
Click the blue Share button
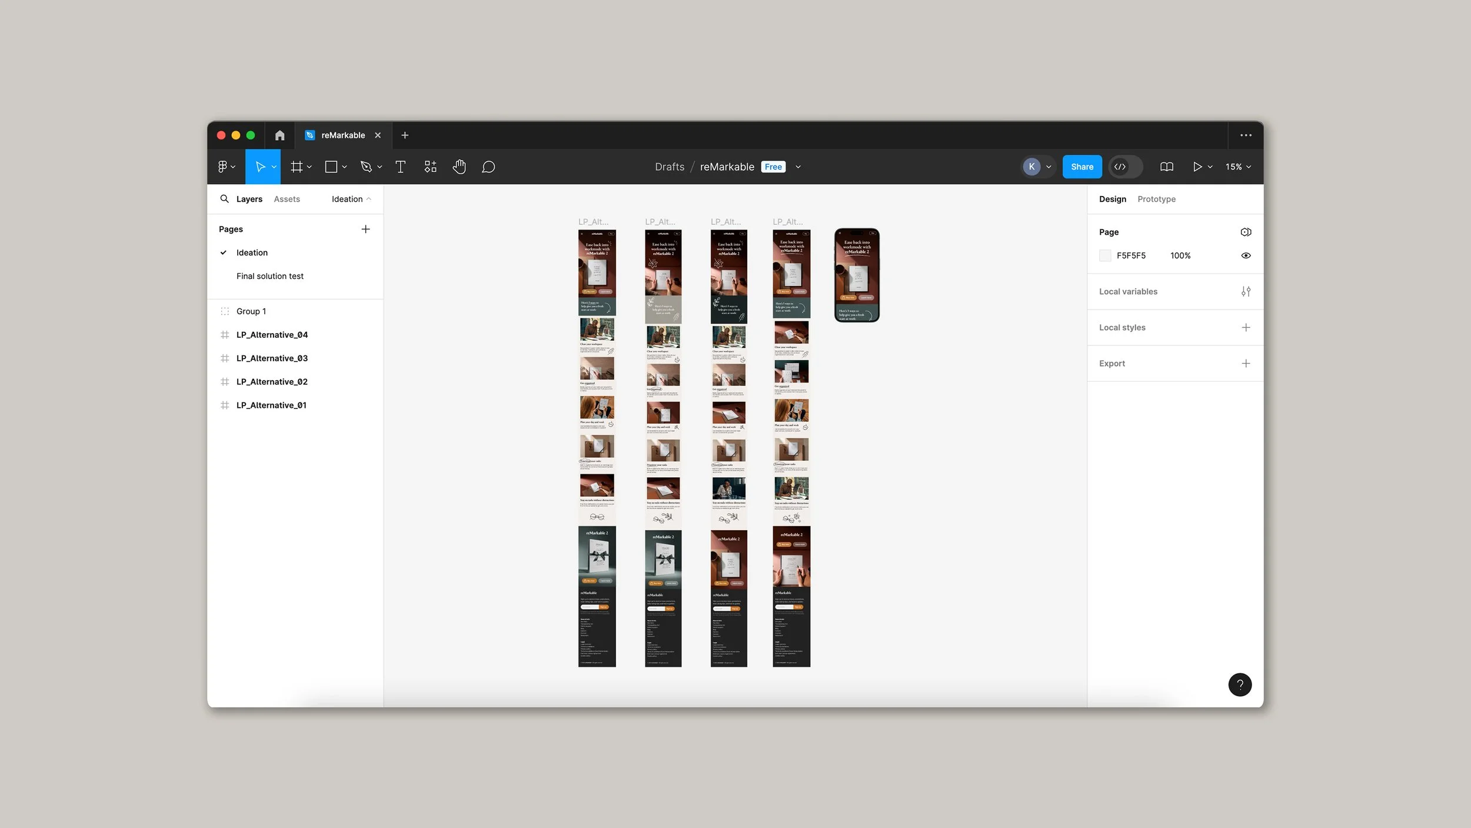tap(1081, 167)
